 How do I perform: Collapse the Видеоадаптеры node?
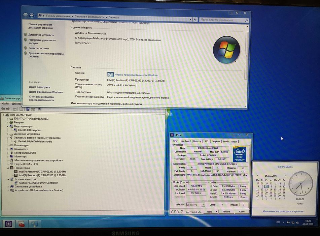[7, 126]
